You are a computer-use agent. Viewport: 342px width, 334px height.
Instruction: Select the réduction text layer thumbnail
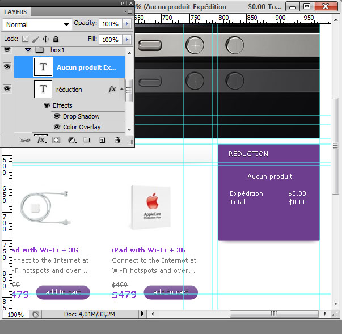tap(43, 89)
